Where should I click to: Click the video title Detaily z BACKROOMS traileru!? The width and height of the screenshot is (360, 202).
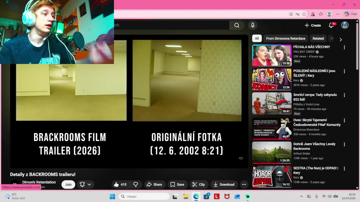[x=43, y=174]
